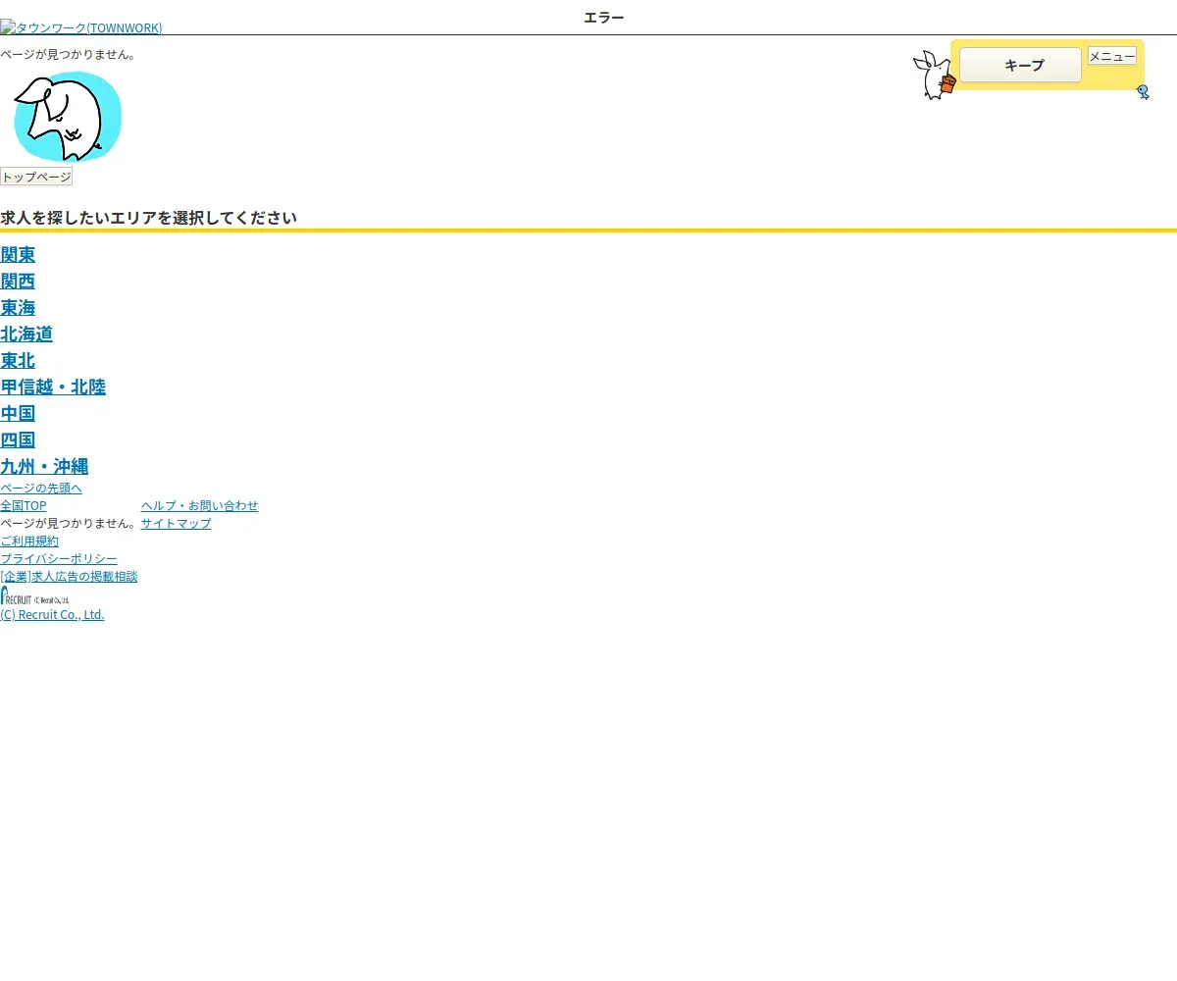1177x981 pixels.
Task: Select the 関東 area link
Action: pos(18,255)
